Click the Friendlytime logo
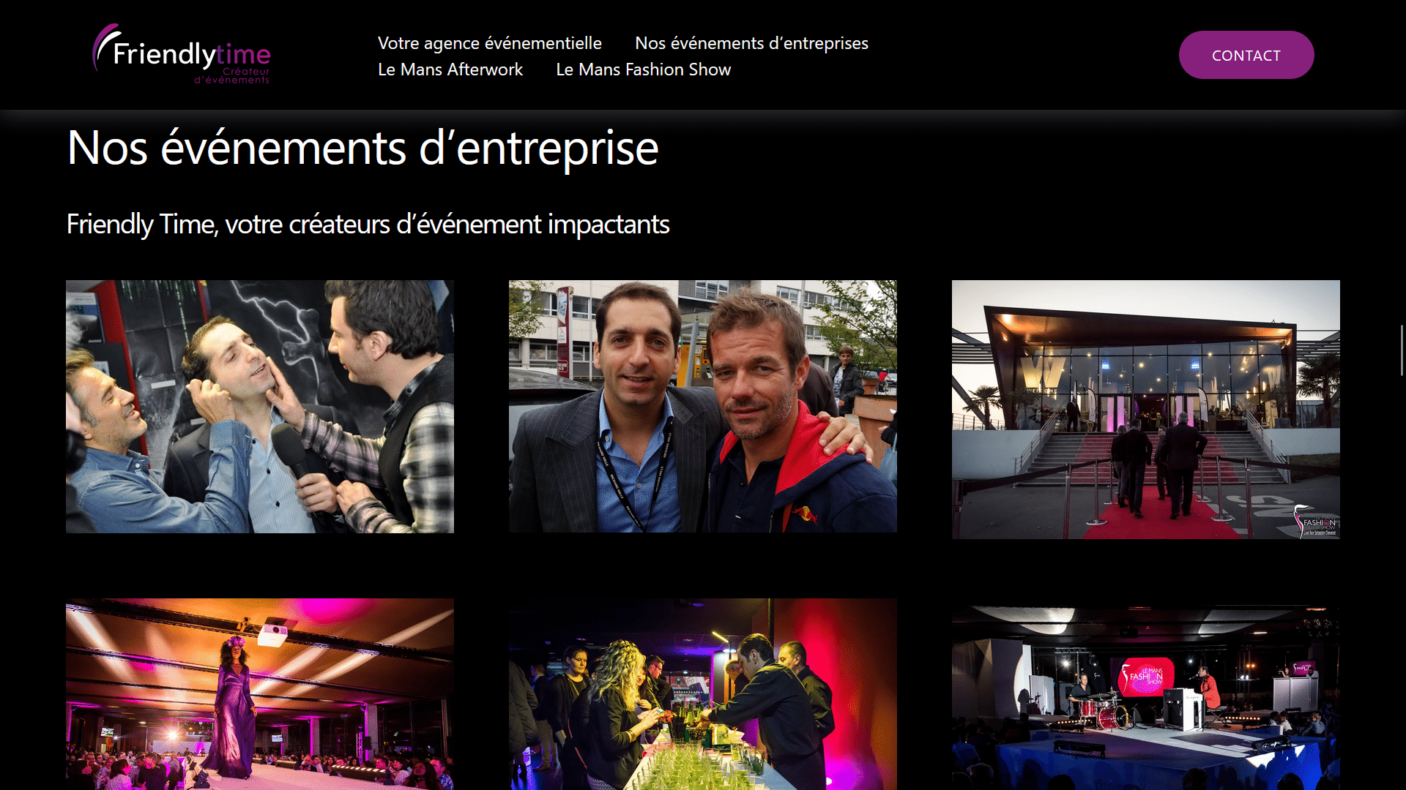The height and width of the screenshot is (790, 1406). (x=182, y=54)
